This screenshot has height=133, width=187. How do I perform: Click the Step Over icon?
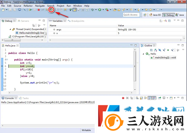click(51, 10)
